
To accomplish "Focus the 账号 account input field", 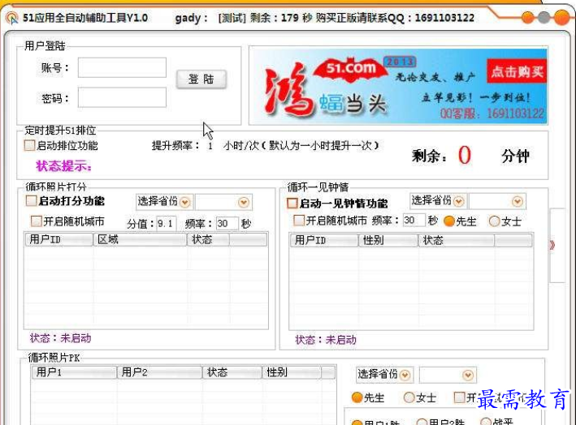I will [122, 67].
